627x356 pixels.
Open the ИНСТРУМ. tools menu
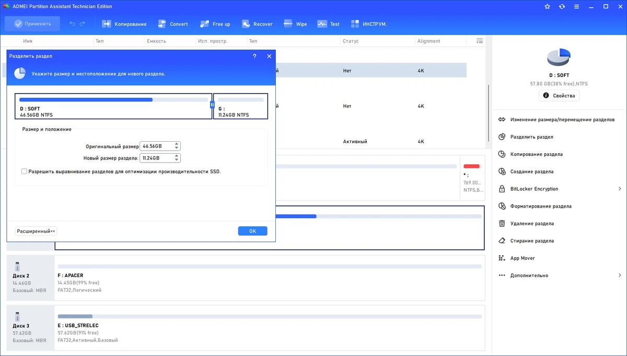(x=368, y=24)
